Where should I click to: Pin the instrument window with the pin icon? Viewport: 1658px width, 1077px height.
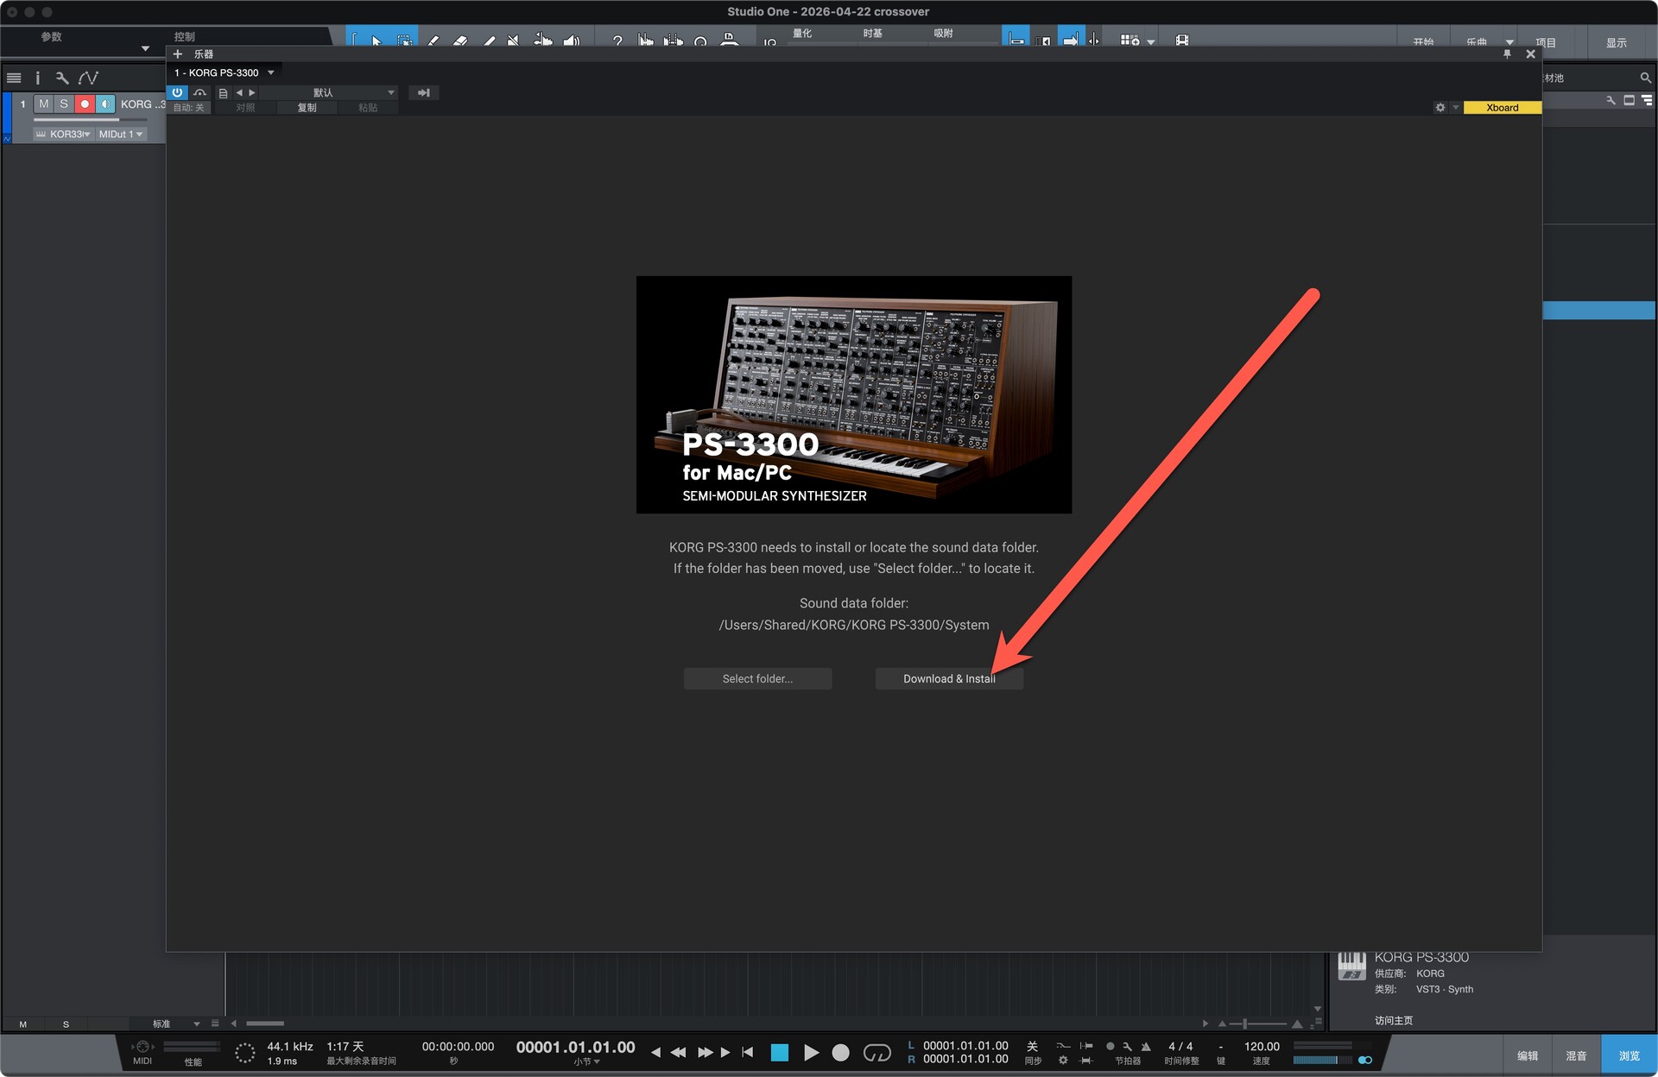pyautogui.click(x=1507, y=54)
